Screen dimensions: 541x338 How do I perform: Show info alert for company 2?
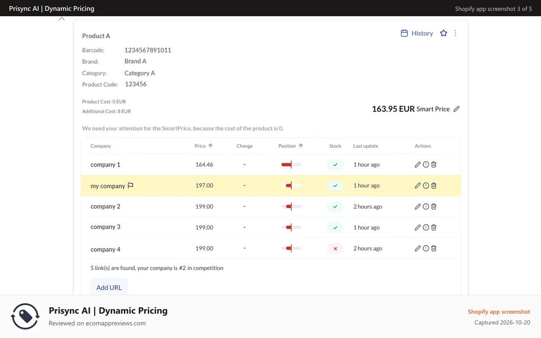click(426, 206)
